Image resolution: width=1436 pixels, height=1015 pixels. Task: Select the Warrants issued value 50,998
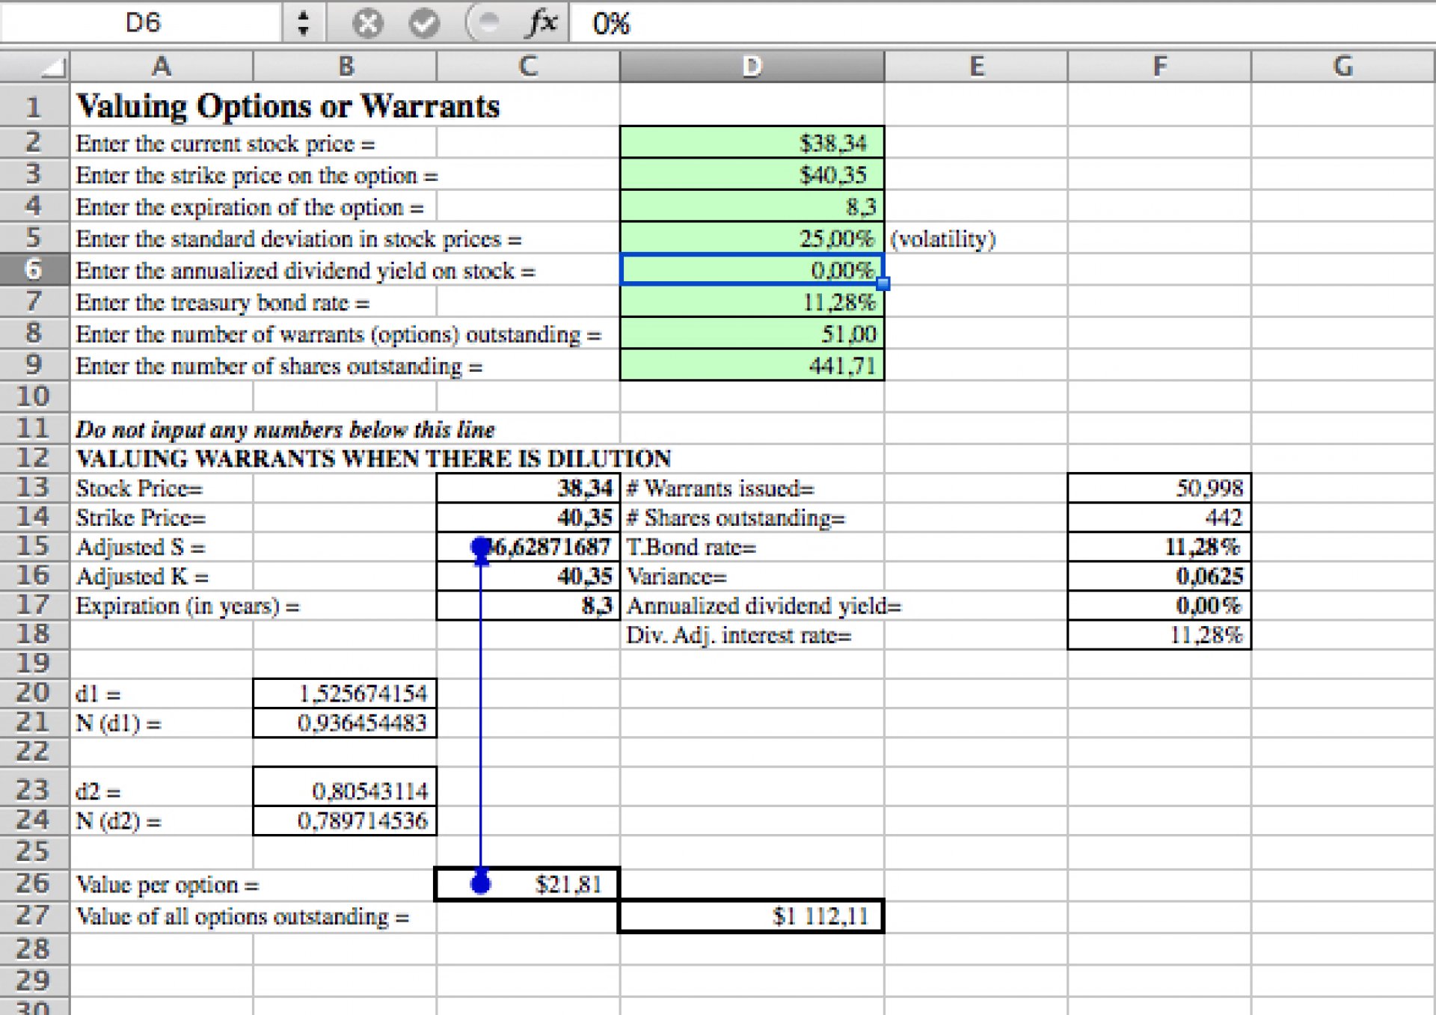tap(1159, 488)
